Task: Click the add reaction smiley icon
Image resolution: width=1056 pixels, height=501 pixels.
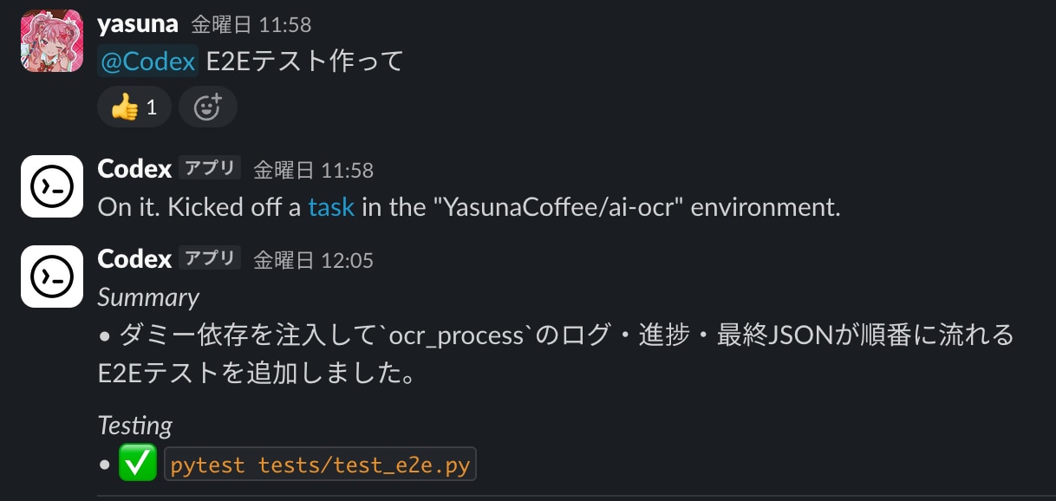Action: click(208, 107)
